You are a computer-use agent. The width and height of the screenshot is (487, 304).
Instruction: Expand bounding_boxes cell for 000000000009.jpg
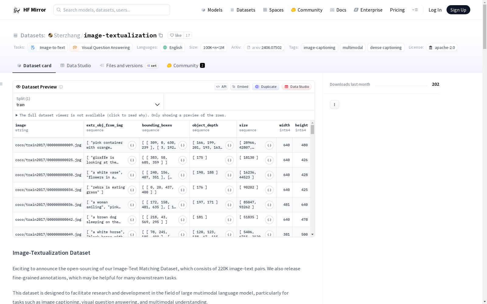183,145
